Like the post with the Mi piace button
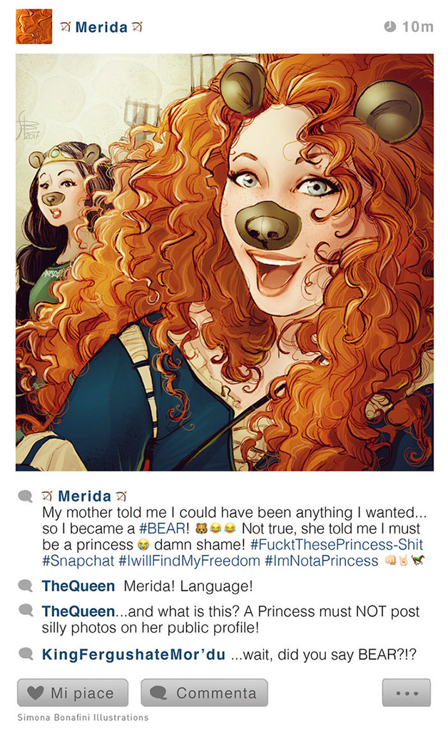Viewport: 448px width, 729px height. (73, 693)
